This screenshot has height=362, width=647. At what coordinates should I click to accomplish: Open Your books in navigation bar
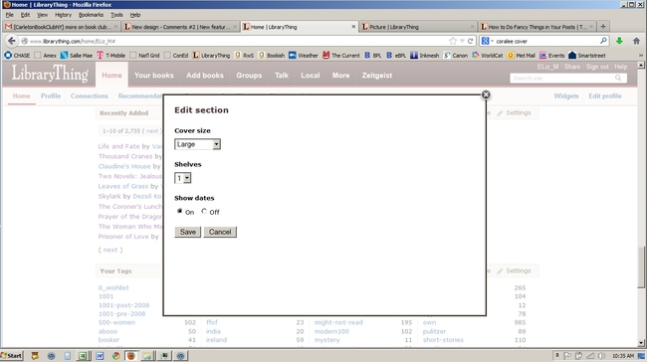click(154, 76)
